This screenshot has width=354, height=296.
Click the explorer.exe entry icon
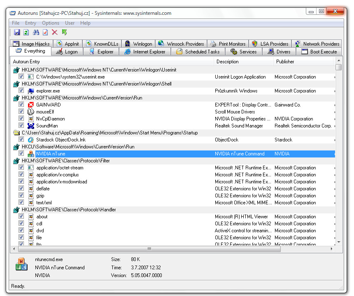31,91
